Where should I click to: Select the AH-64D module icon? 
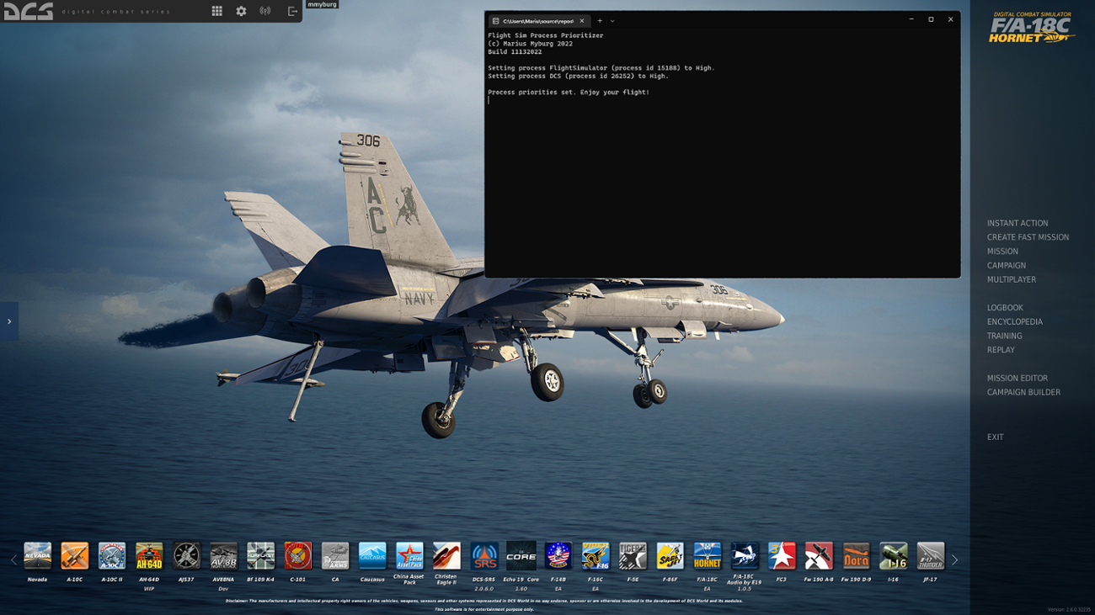tap(149, 555)
